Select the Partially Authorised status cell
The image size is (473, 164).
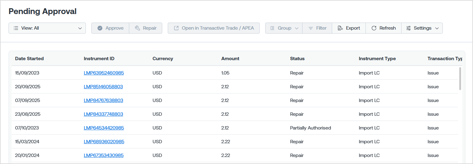[x=310, y=128]
